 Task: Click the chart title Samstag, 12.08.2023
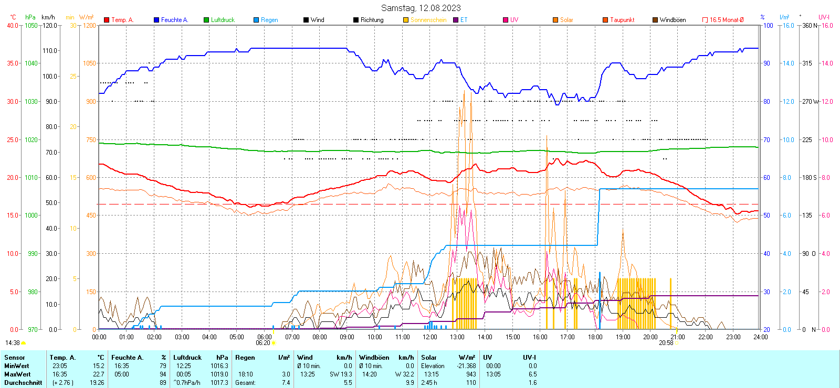[421, 8]
